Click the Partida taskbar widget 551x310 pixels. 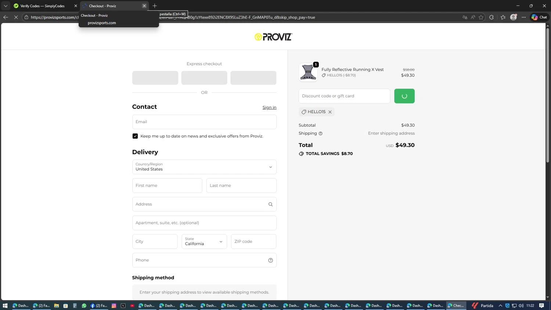[482, 306]
